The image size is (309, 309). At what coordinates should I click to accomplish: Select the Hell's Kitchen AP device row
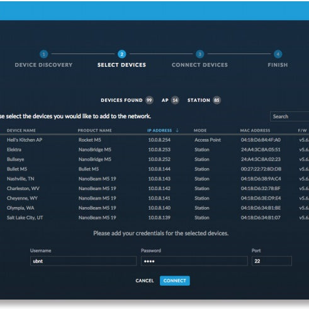coord(154,140)
